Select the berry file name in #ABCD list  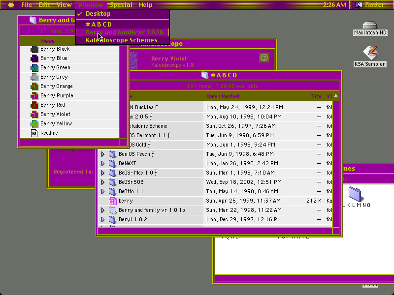pos(126,201)
